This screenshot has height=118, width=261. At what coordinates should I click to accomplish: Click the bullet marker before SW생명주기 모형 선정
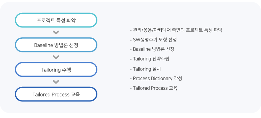(x=131, y=40)
